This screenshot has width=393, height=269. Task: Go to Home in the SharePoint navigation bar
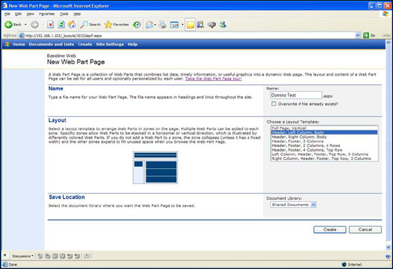click(x=19, y=45)
